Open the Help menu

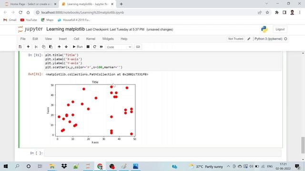click(124, 39)
